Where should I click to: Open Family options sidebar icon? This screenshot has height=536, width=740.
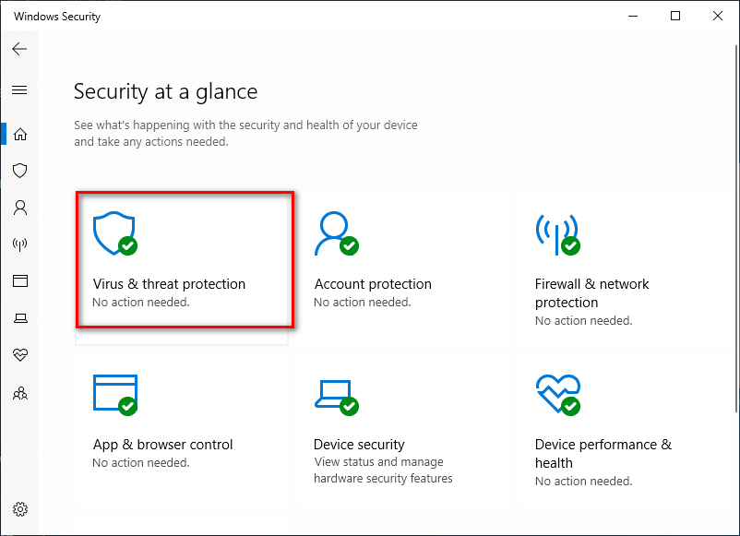(x=19, y=393)
